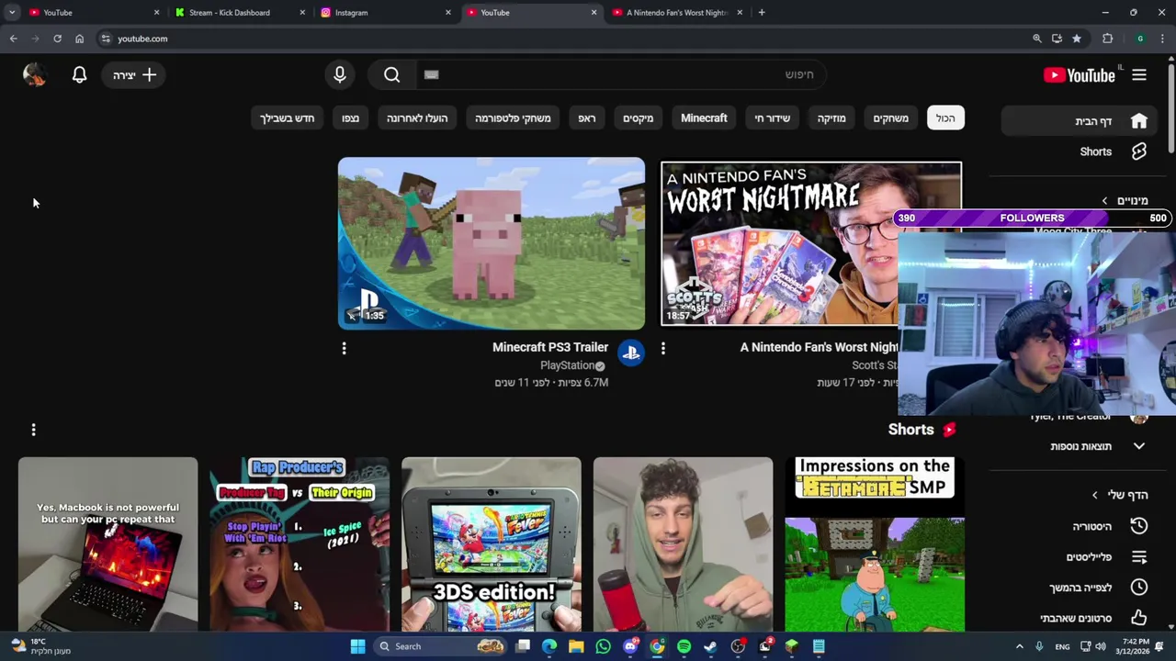Bookmark this page with the star icon
Image resolution: width=1176 pixels, height=661 pixels.
pyautogui.click(x=1077, y=39)
